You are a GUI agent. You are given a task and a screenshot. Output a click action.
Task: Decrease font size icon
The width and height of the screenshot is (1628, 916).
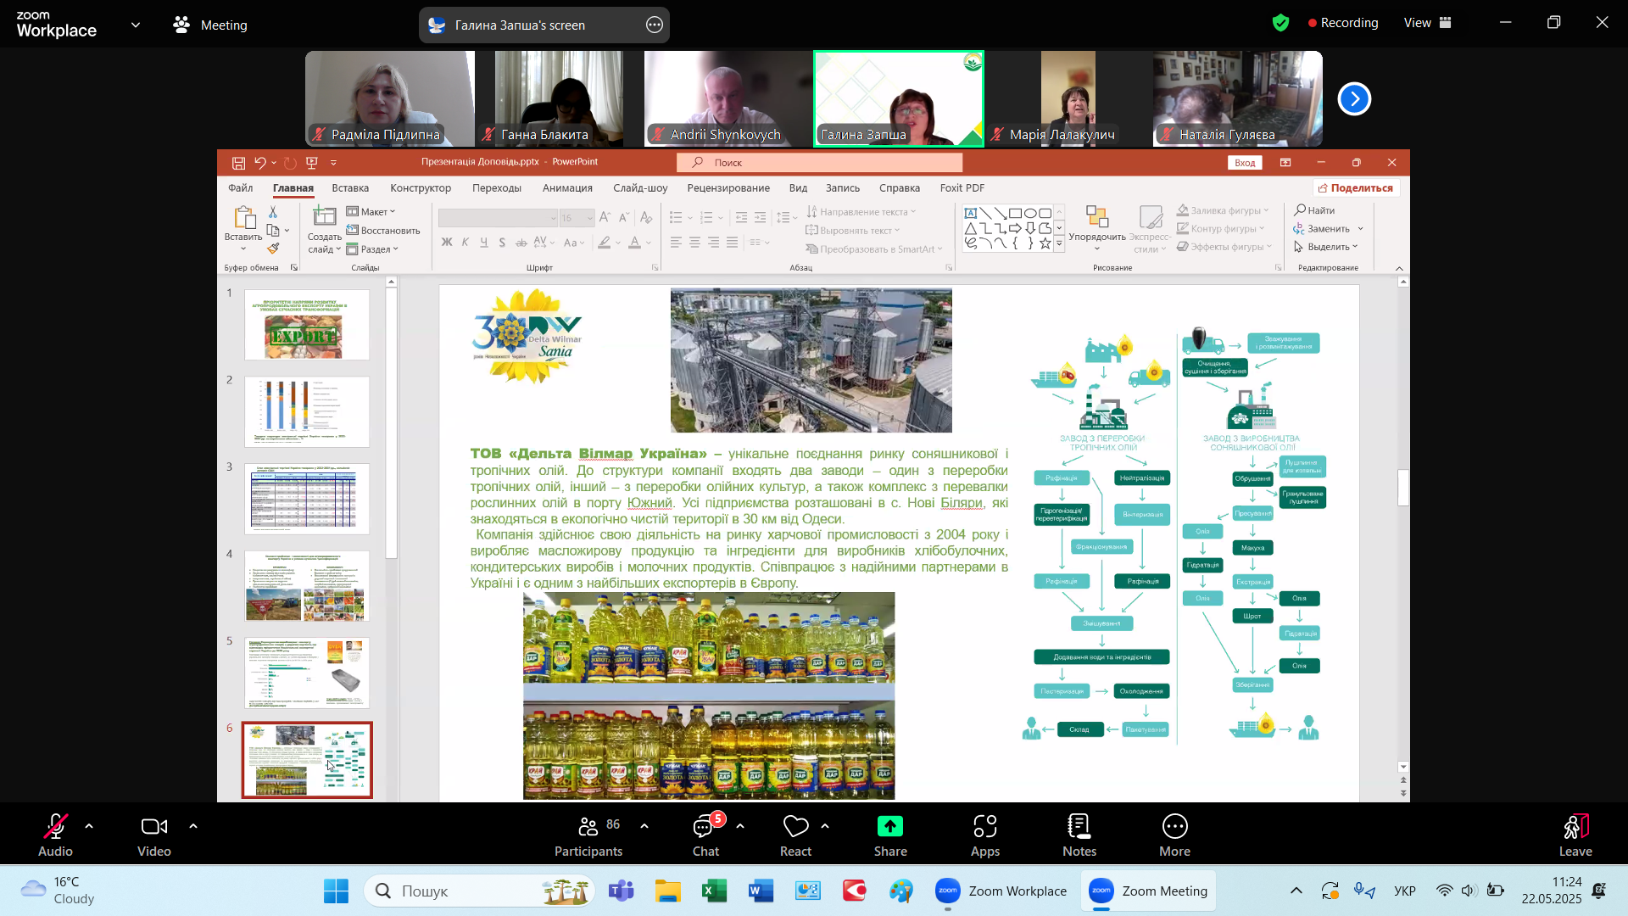click(x=624, y=218)
